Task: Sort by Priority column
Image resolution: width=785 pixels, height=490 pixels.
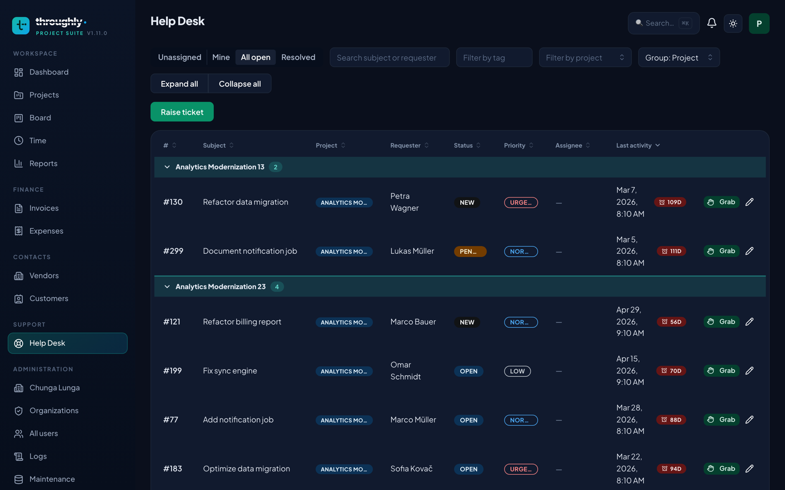Action: (519, 146)
